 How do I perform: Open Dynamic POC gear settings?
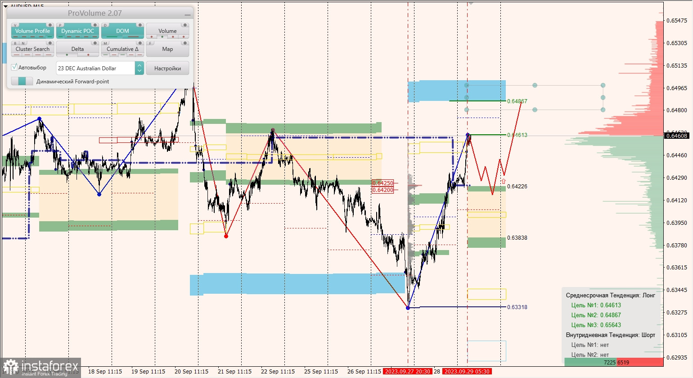click(95, 25)
